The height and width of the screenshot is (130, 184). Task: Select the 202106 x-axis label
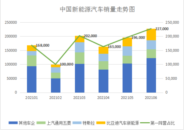151,98
